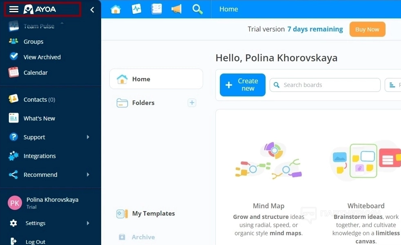
Task: Open the Archive section
Action: tap(143, 237)
